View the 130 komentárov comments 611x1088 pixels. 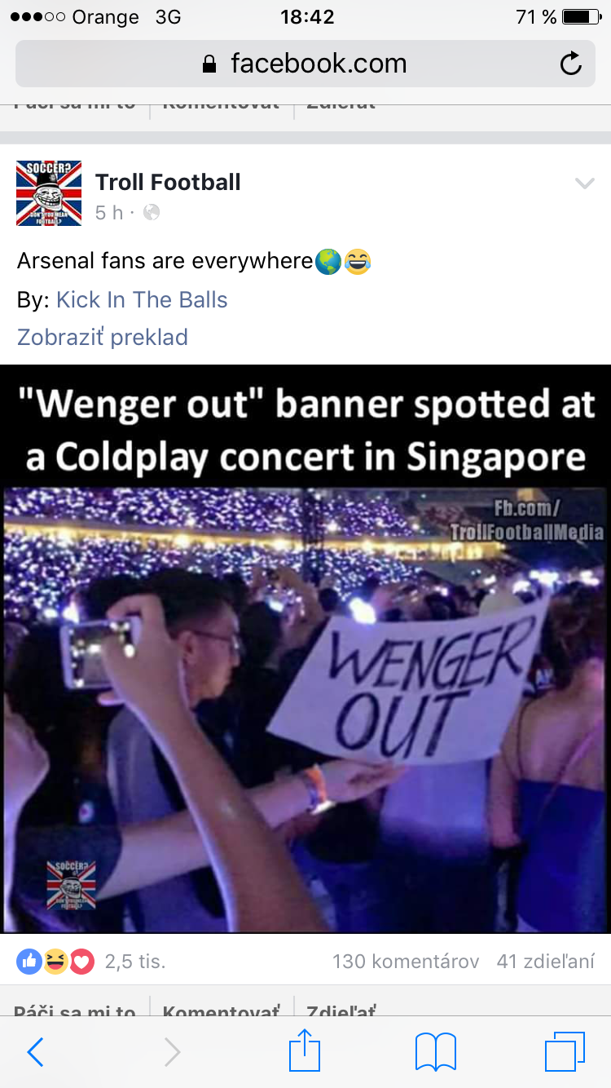coord(406,962)
